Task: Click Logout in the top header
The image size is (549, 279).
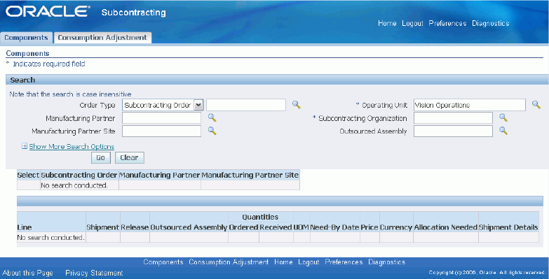Action: (412, 23)
